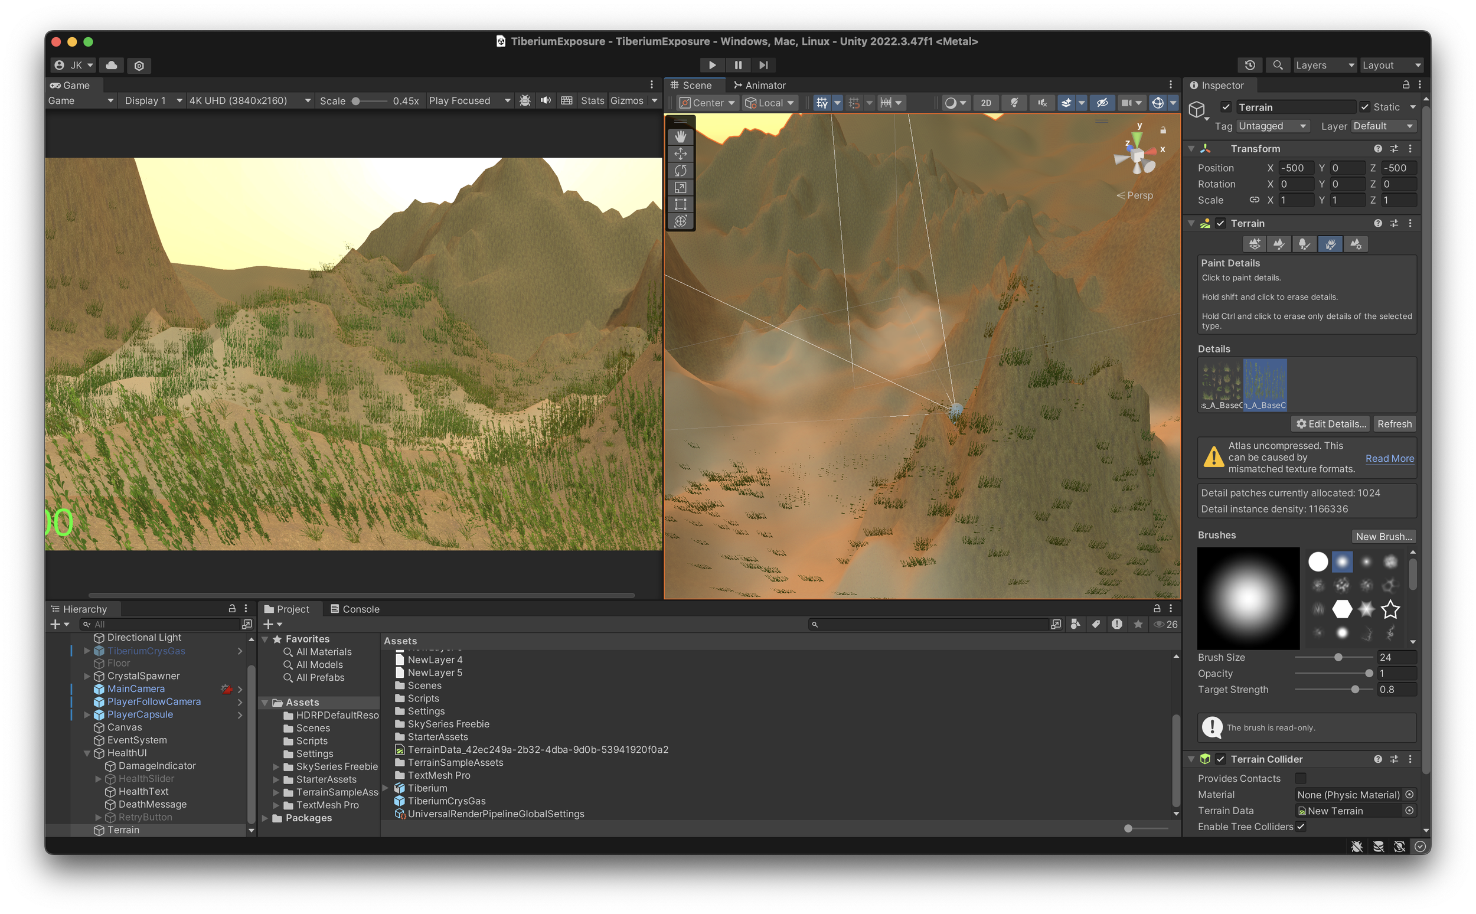Viewport: 1476px width, 914px height.
Task: Select the Hand view tool in Scene
Action: pos(680,136)
